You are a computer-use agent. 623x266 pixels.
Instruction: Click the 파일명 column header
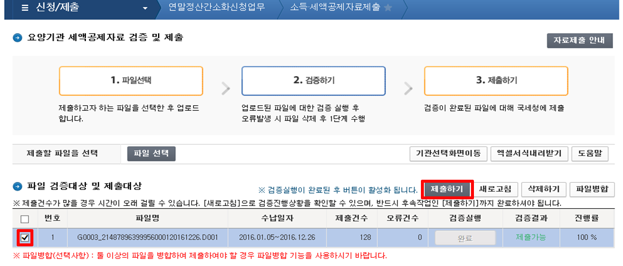tap(147, 218)
